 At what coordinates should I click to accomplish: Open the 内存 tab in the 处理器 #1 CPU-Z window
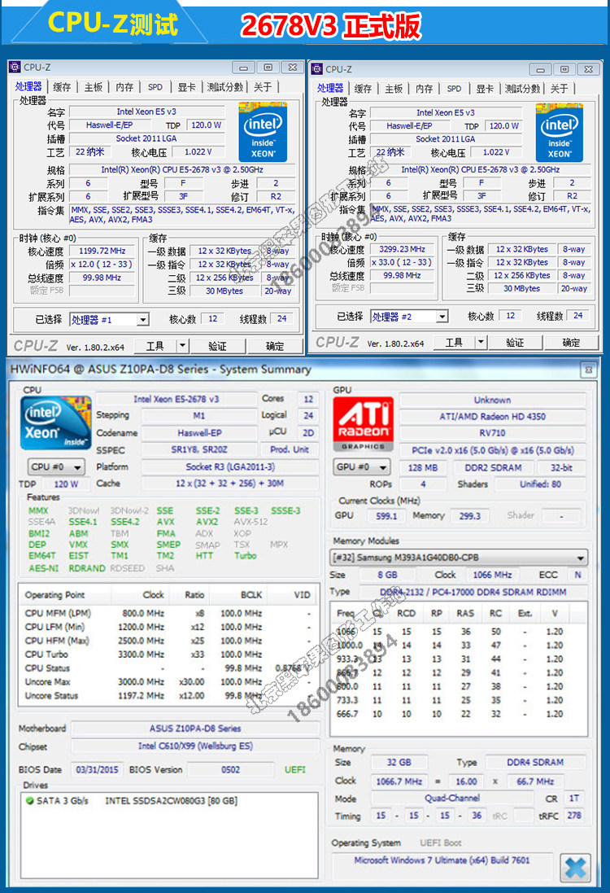[x=124, y=87]
